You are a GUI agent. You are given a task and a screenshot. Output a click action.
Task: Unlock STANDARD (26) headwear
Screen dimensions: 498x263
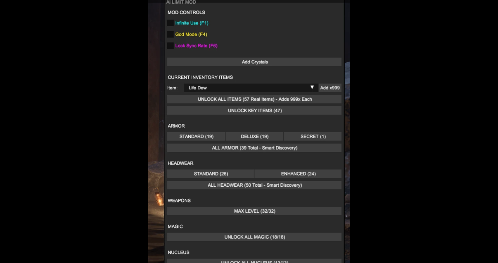[x=211, y=174]
